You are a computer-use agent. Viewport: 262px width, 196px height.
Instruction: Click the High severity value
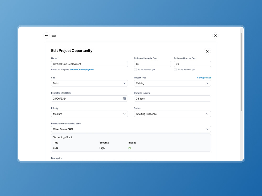[x=102, y=148]
